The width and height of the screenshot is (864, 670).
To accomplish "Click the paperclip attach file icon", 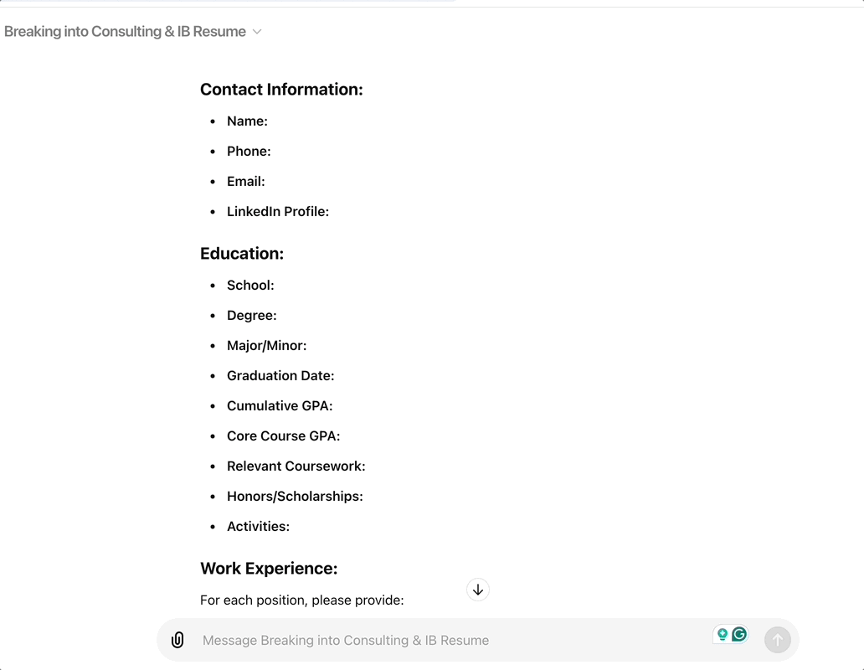I will pos(177,640).
